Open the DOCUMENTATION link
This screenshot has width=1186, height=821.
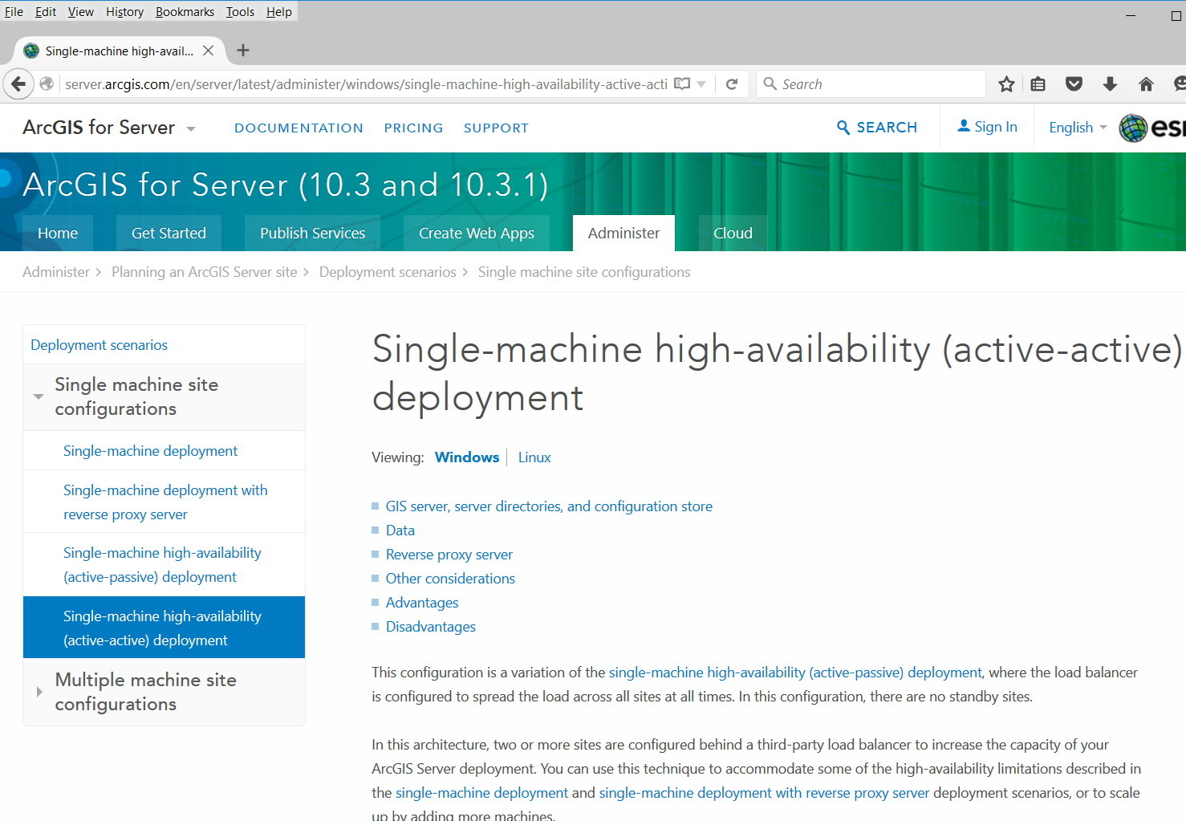tap(299, 128)
